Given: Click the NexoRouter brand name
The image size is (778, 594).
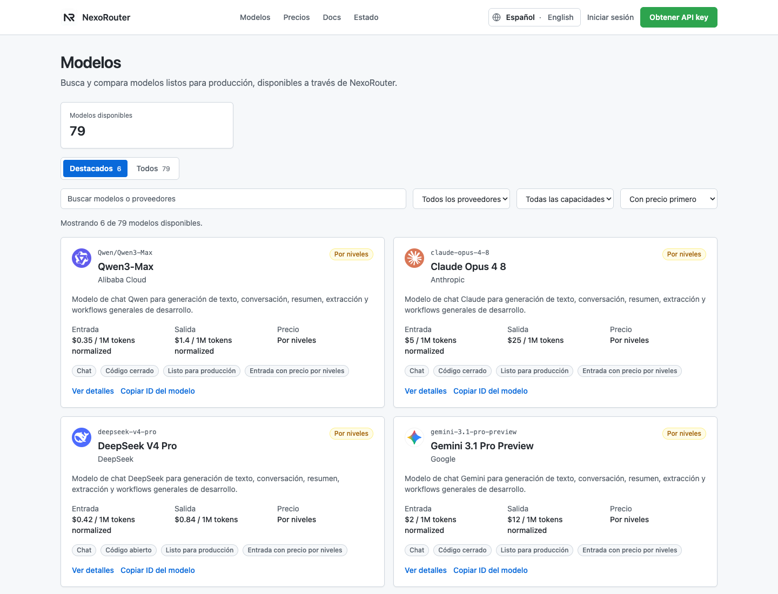Looking at the screenshot, I should pyautogui.click(x=106, y=17).
